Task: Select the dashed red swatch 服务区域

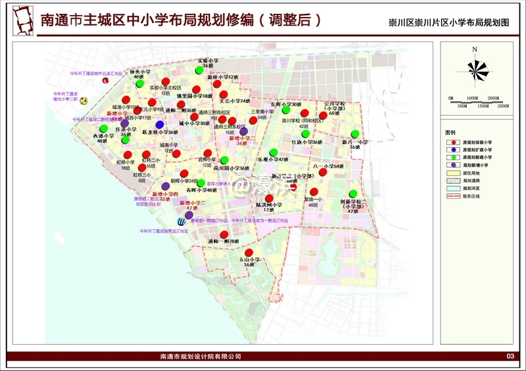Action: pos(453,196)
